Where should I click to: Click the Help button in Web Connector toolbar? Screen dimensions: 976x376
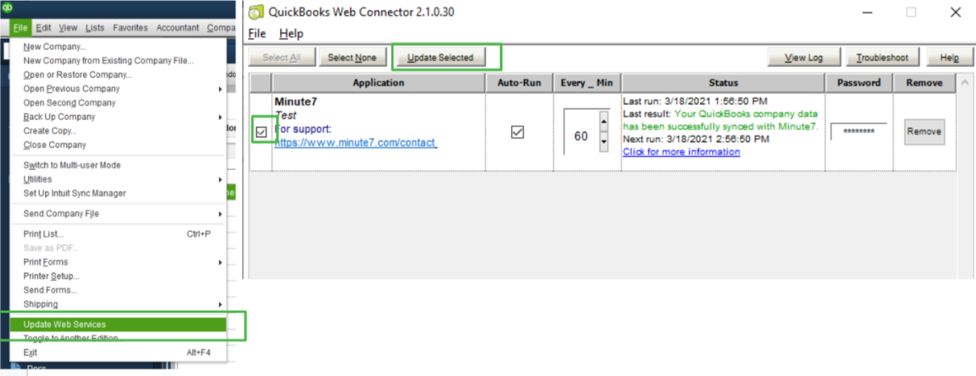[x=949, y=57]
